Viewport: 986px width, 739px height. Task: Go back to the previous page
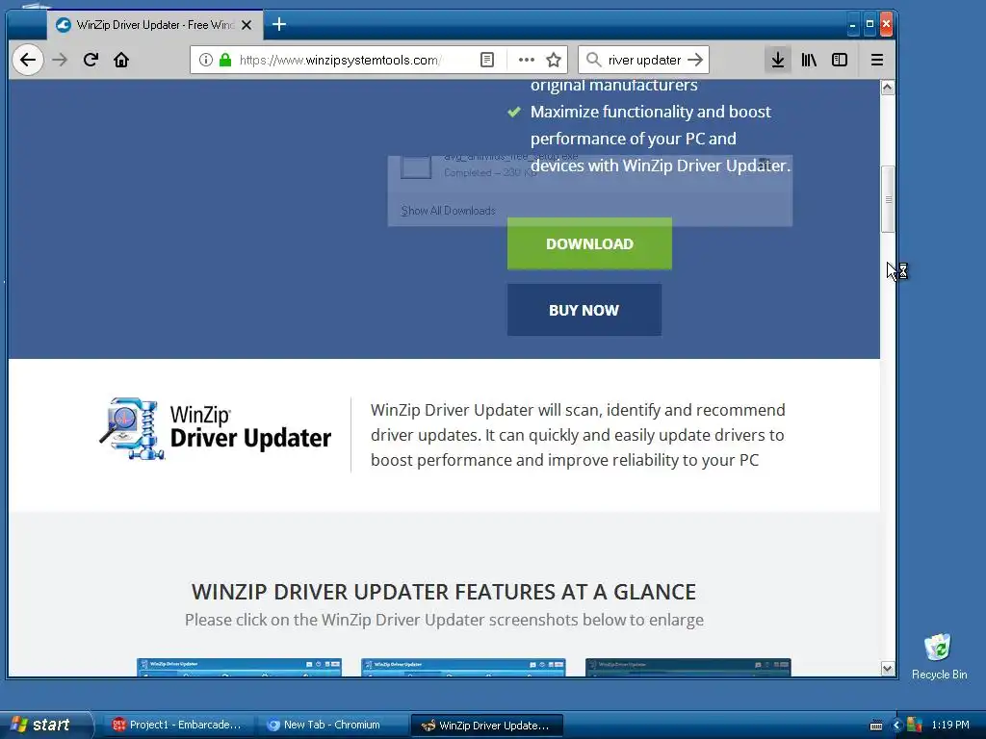pyautogui.click(x=28, y=60)
